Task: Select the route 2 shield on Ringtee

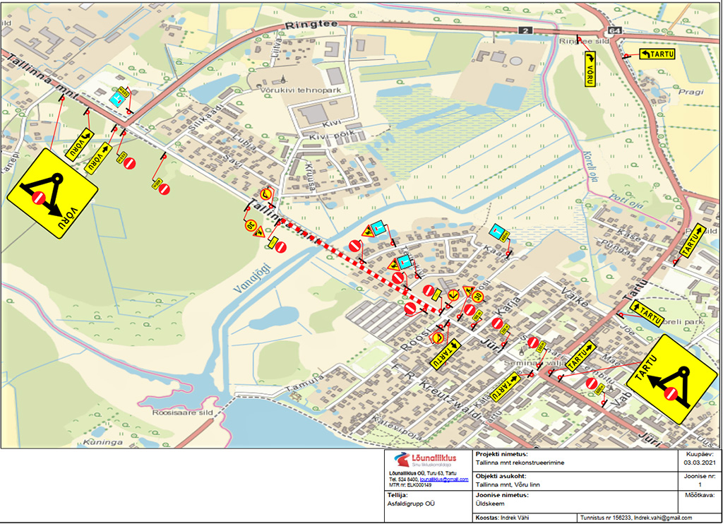Action: tap(525, 30)
